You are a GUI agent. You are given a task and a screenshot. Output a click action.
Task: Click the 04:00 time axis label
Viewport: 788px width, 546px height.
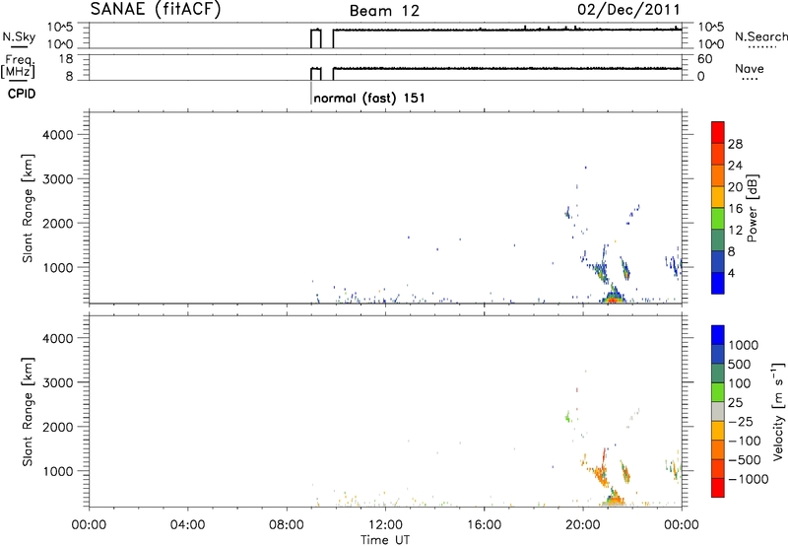coord(188,525)
